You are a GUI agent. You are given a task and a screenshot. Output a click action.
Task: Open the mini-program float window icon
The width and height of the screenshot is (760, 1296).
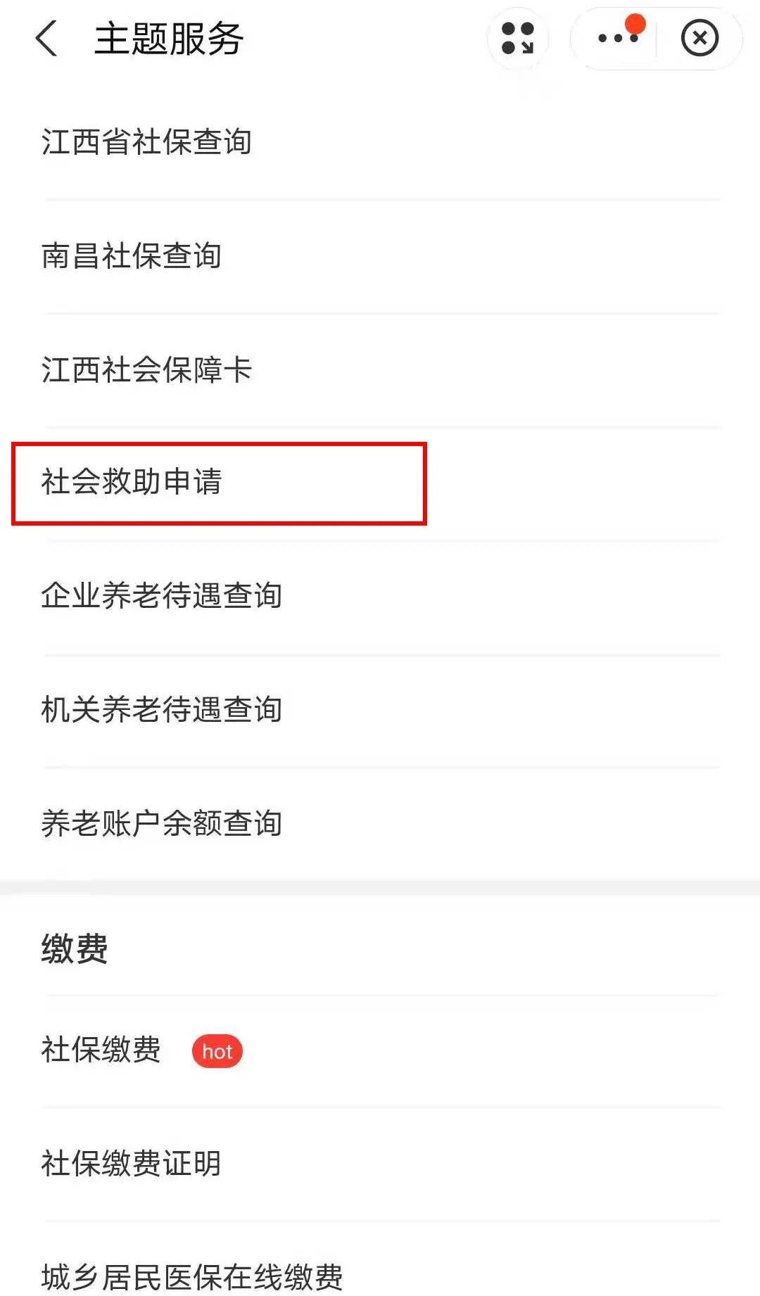point(517,39)
